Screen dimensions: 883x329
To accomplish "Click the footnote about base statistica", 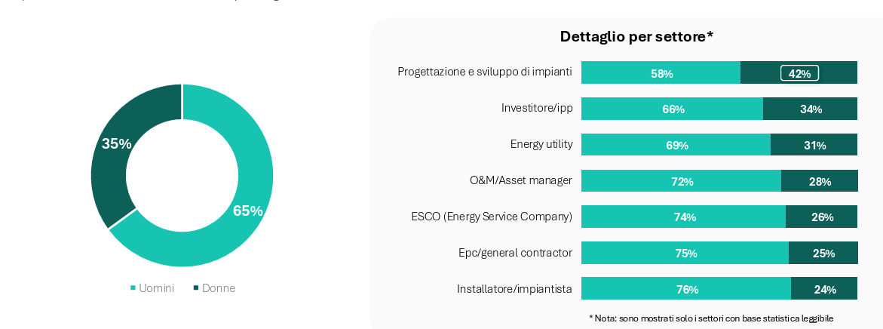I will click(x=711, y=318).
